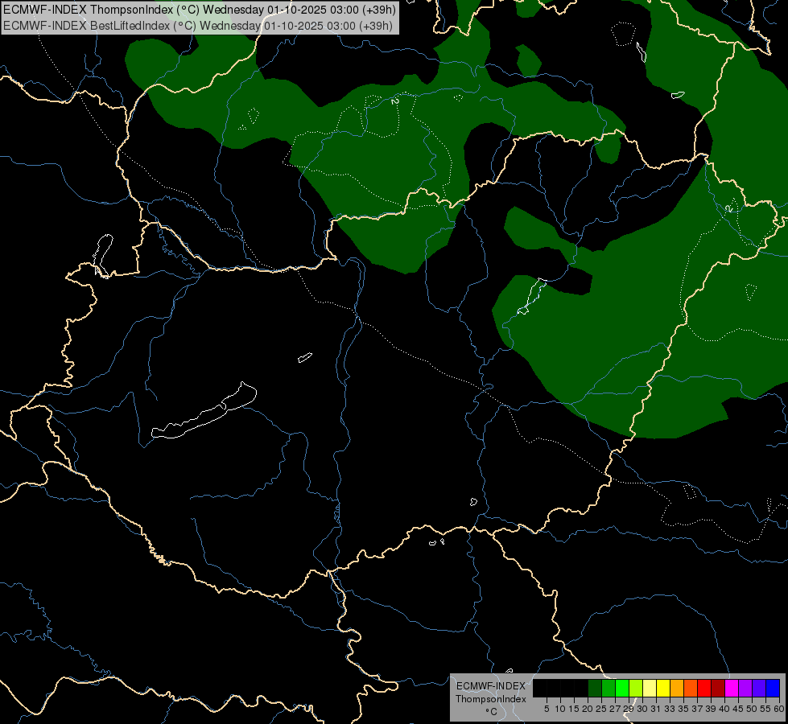The width and height of the screenshot is (788, 724).
Task: Pick the dark green 20–25 legend swatch
Action: pos(595,688)
